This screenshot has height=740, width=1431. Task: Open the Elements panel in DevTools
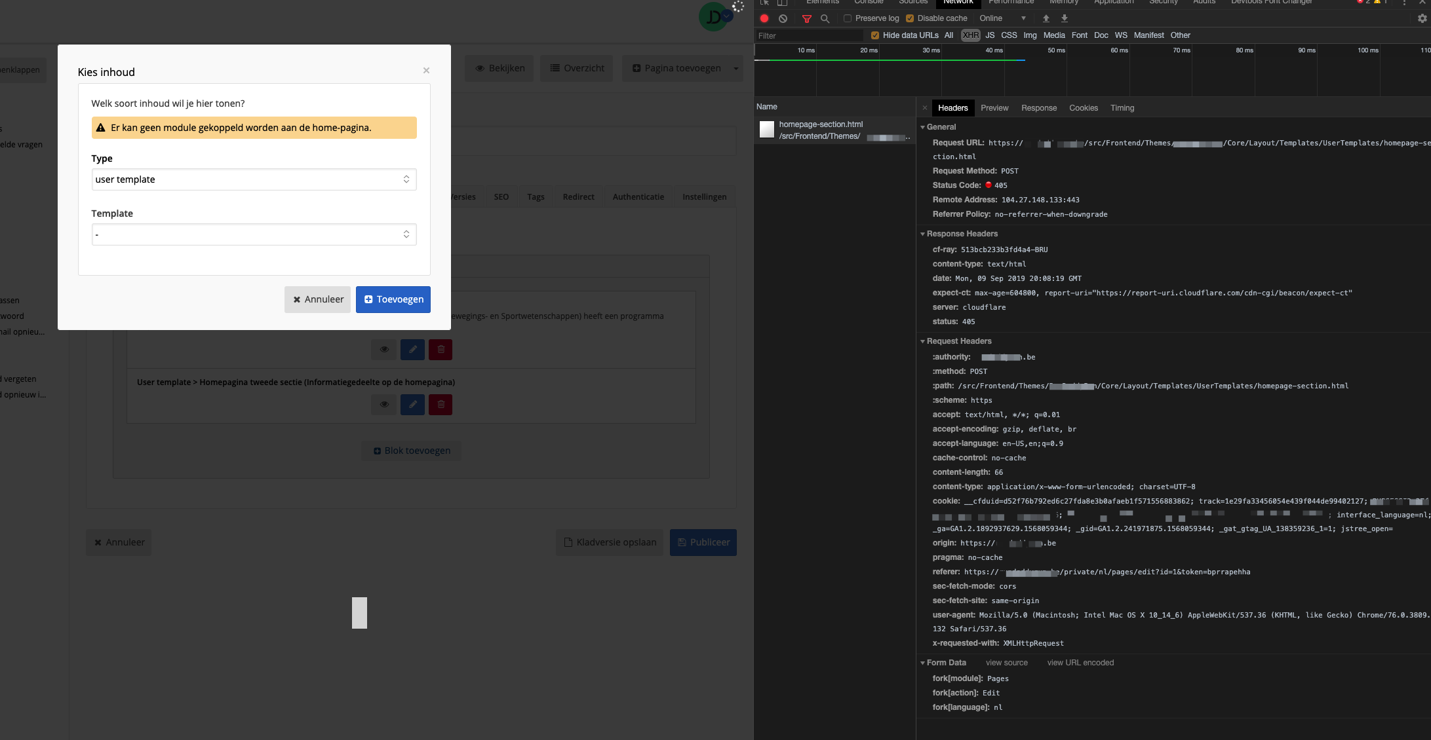[822, 3]
